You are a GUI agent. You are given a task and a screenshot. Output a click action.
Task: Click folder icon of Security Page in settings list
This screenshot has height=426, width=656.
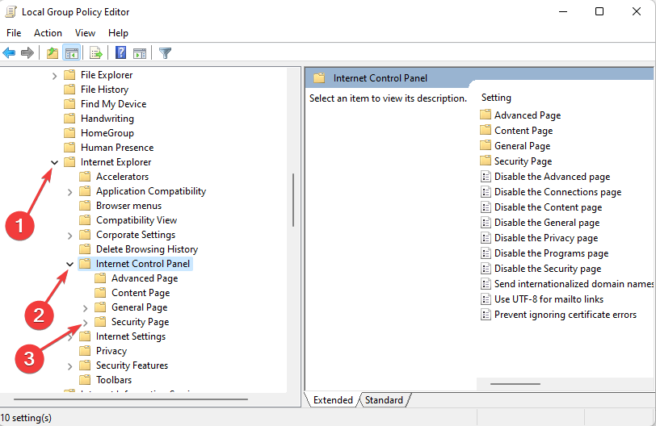click(486, 161)
